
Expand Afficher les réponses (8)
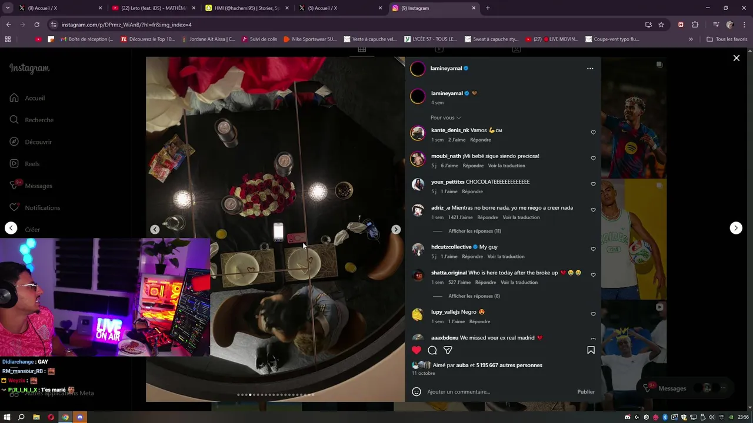pos(474,296)
